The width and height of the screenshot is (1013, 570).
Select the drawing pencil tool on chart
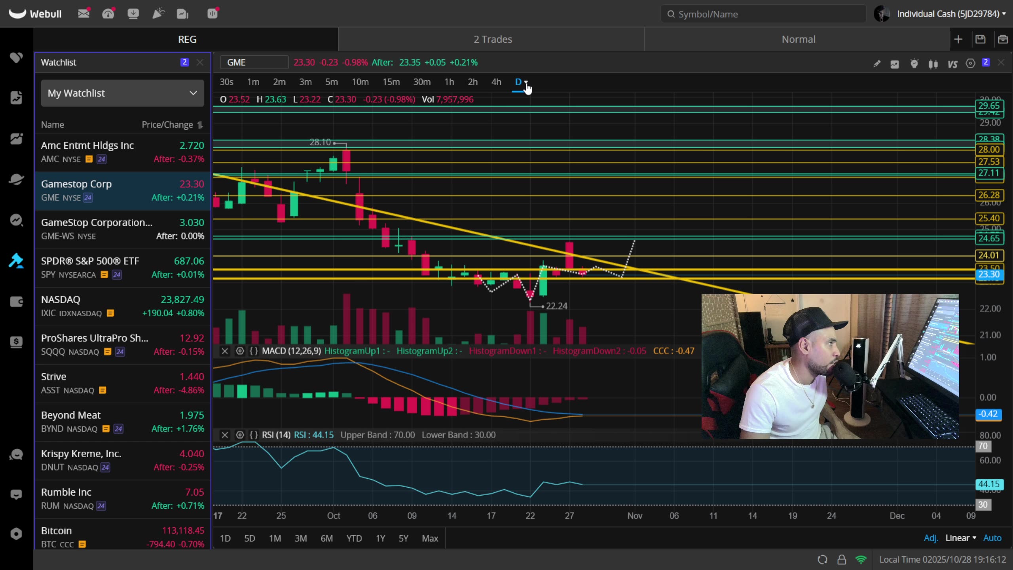[877, 63]
